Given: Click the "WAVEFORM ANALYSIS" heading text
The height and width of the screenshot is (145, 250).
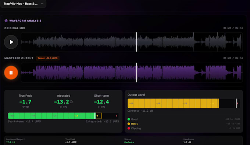Looking at the screenshot, I should tap(25, 21).
